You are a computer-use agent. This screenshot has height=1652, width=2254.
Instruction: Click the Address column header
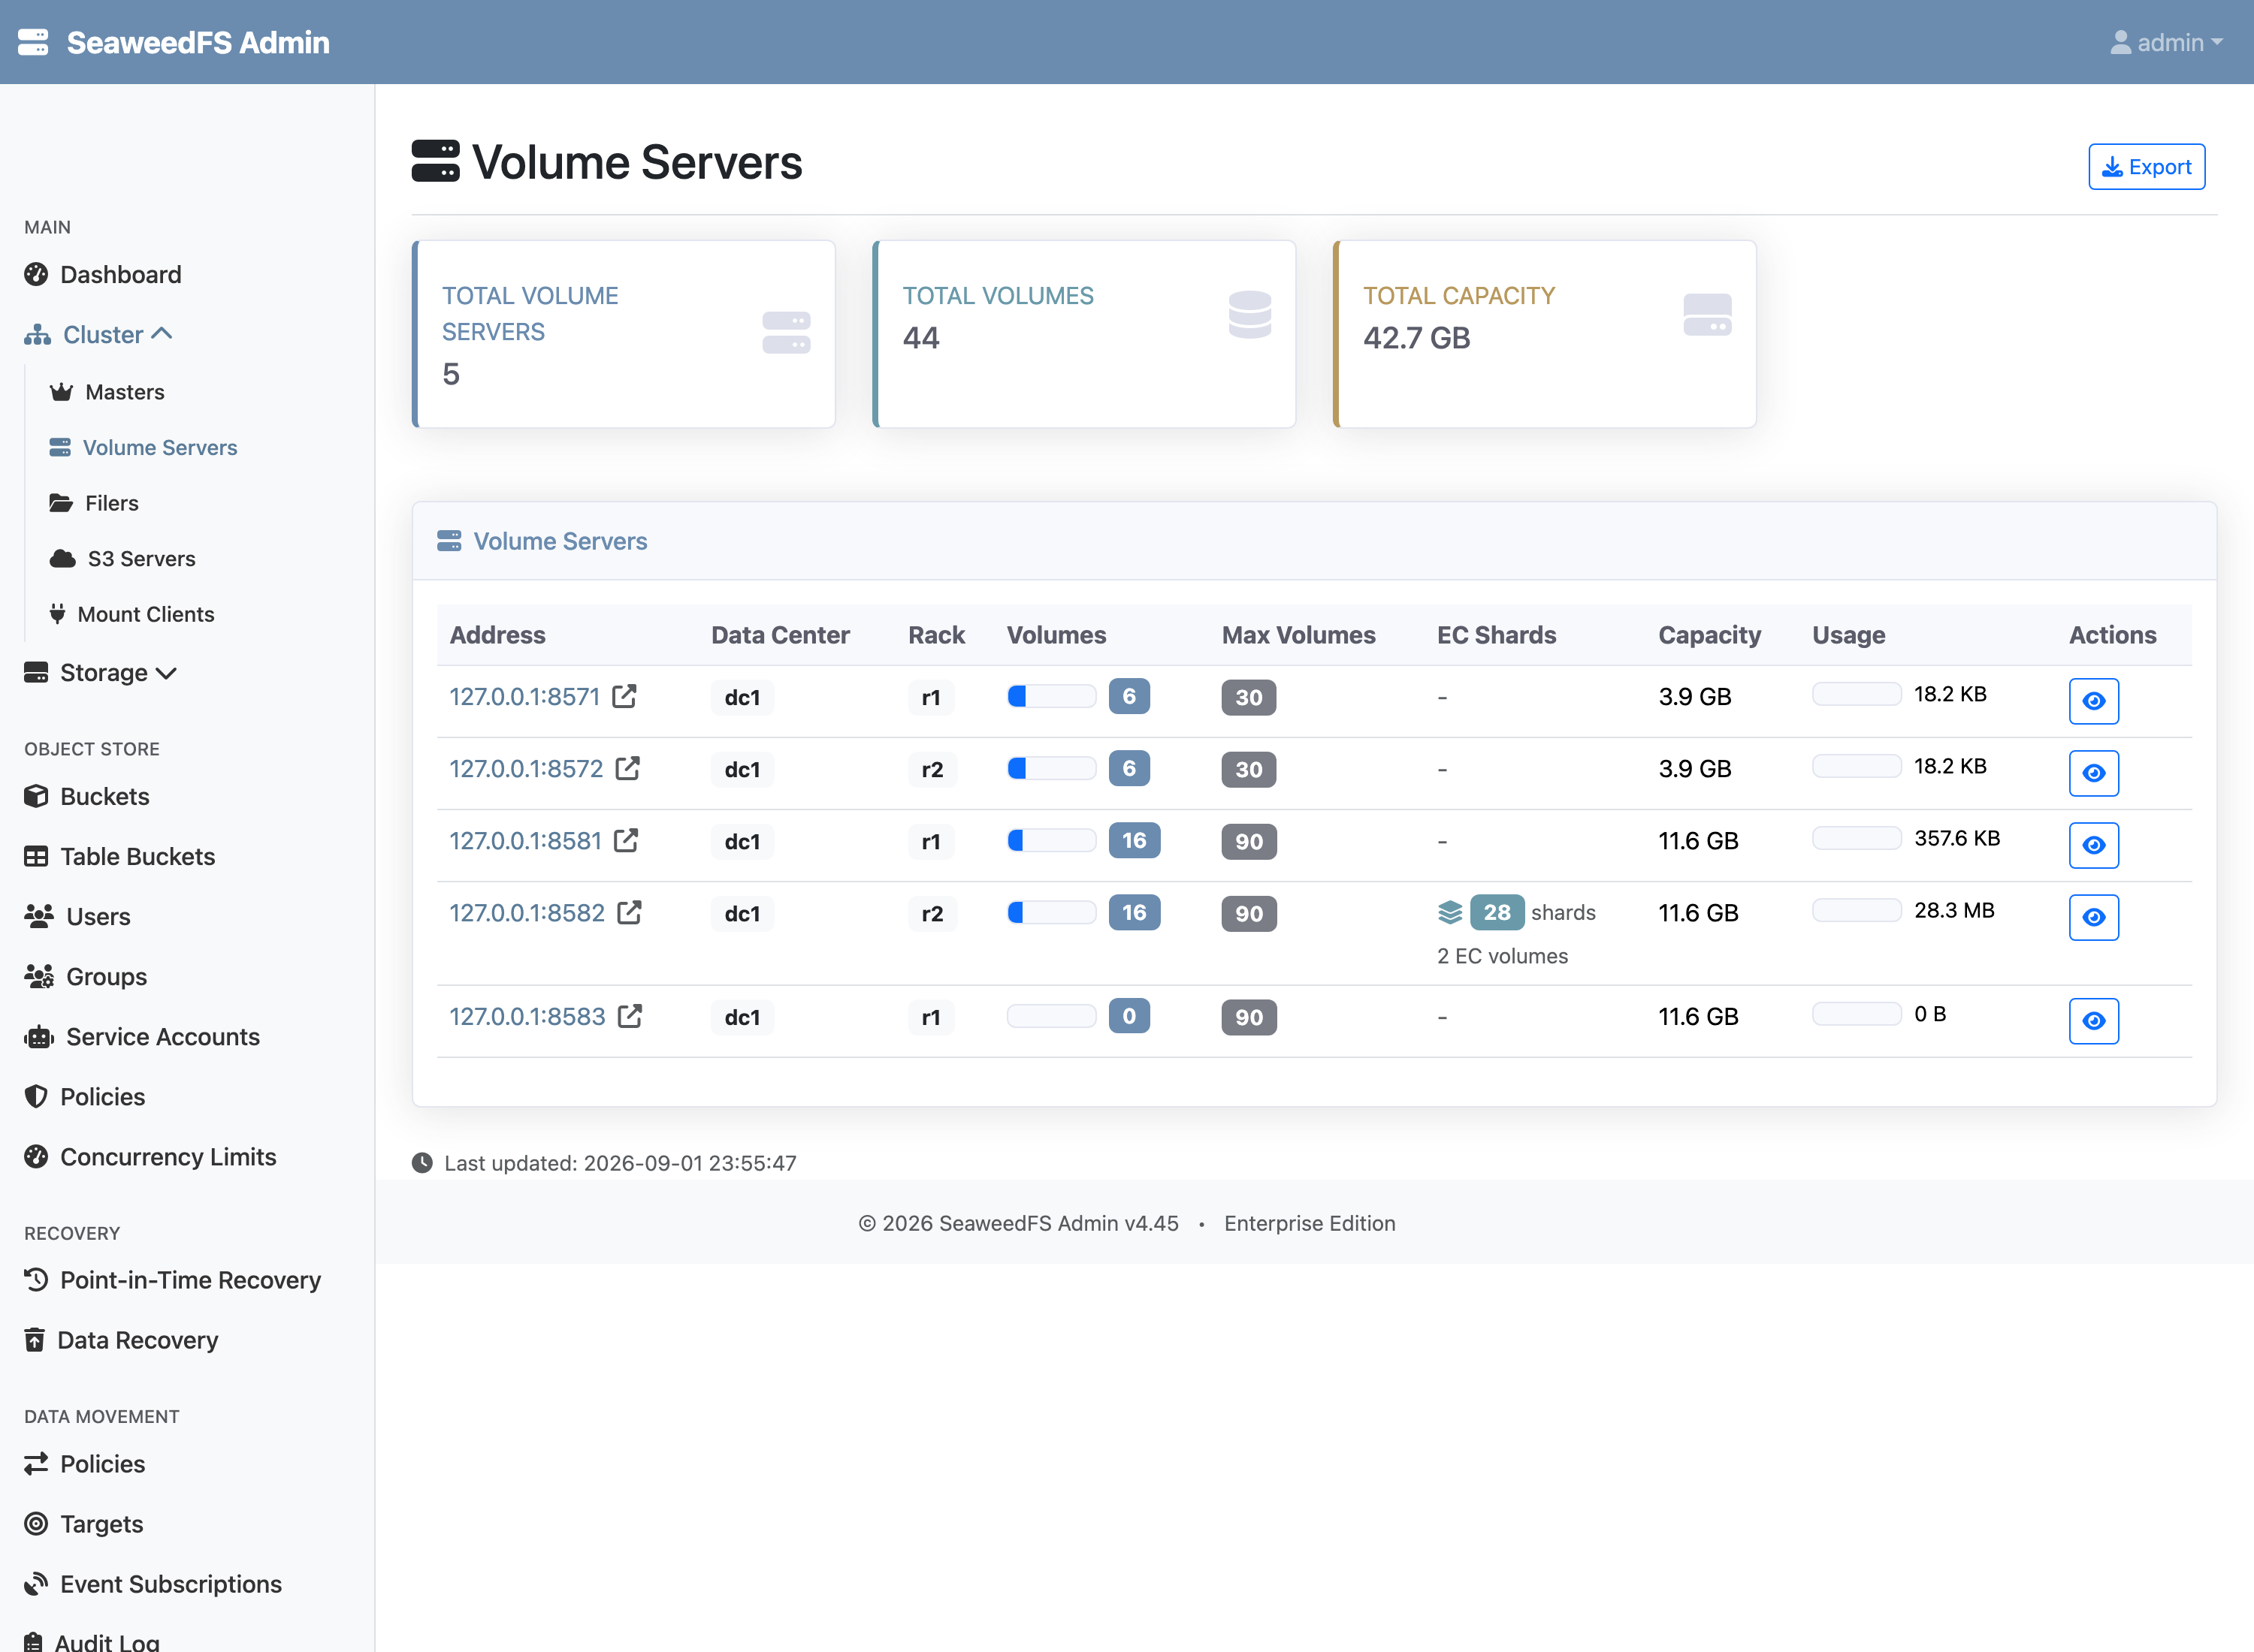pos(497,635)
